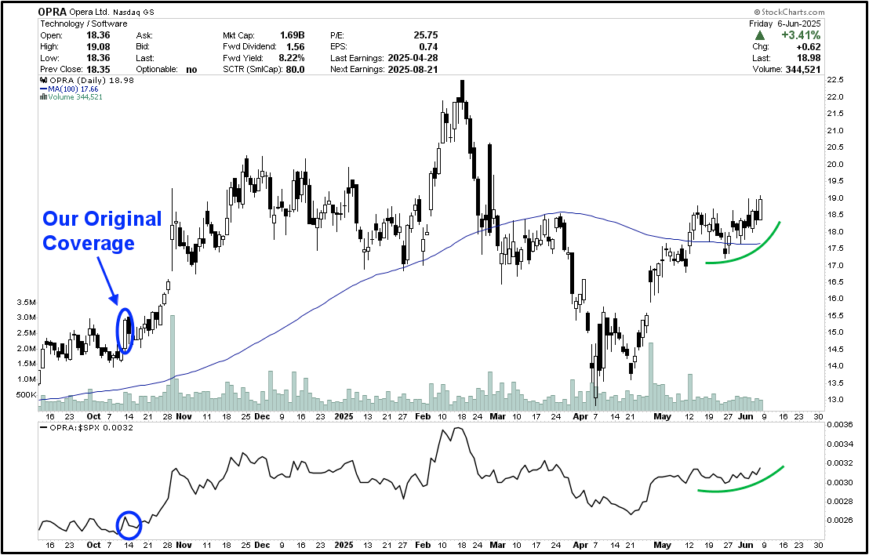Image resolution: width=869 pixels, height=555 pixels.
Task: Click the Chg value +0.62
Action: pyautogui.click(x=809, y=47)
